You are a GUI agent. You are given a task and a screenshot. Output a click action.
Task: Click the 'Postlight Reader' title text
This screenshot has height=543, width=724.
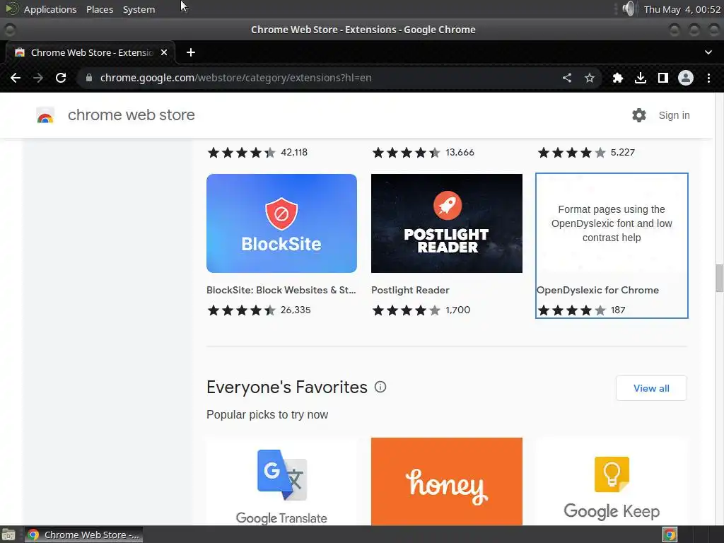(410, 290)
